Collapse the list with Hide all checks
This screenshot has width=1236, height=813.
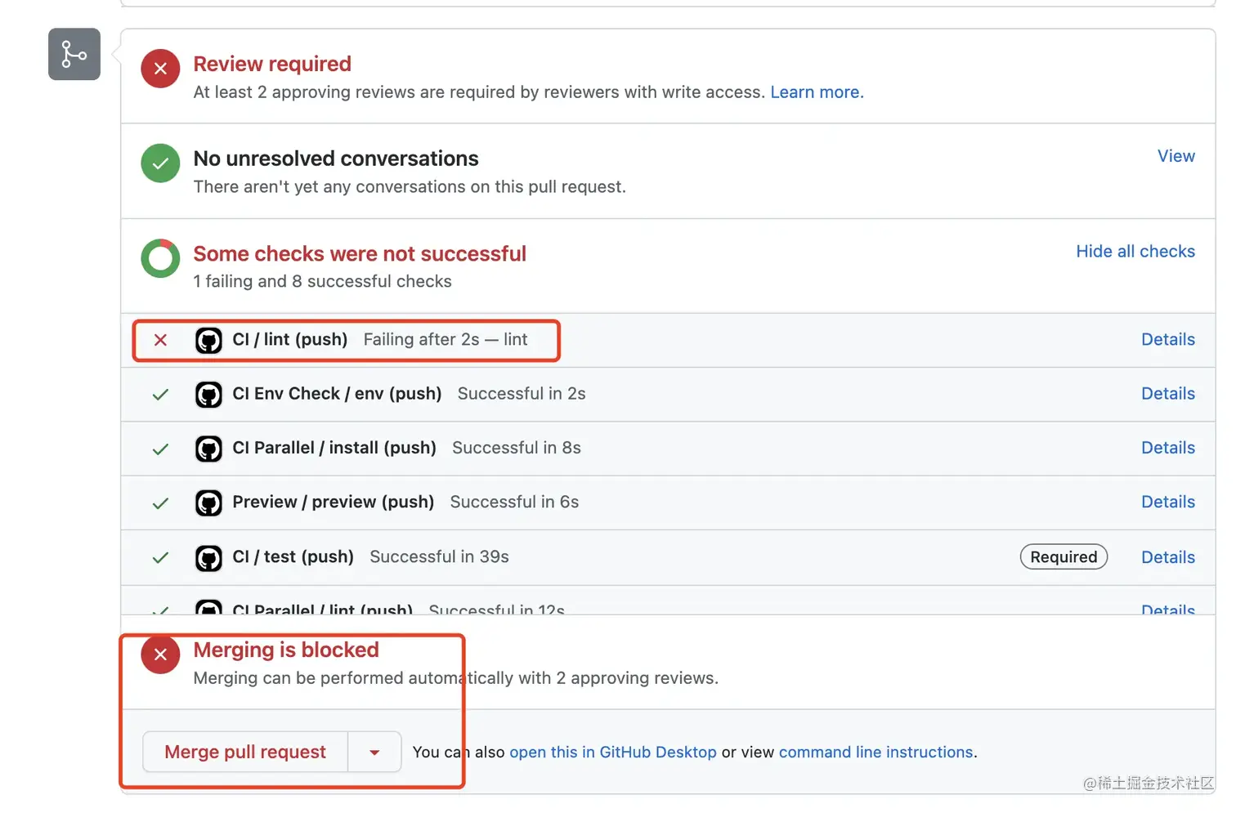(1135, 252)
